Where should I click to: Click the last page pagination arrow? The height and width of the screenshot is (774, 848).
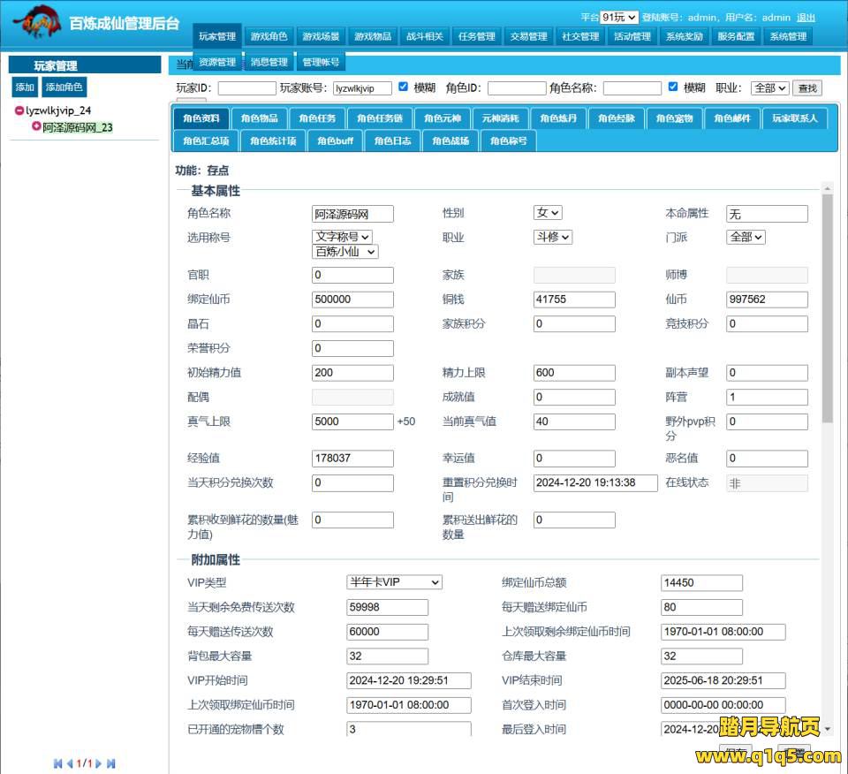coord(111,763)
